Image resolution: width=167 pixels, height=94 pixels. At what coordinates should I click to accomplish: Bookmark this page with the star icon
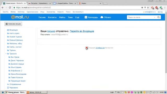[148, 8]
